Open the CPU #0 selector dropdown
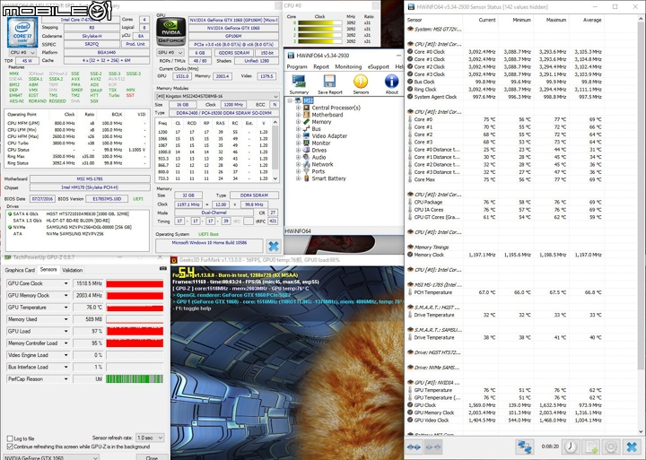 pos(22,52)
